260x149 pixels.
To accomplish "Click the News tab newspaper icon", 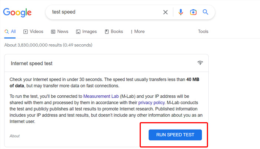I will coord(53,32).
